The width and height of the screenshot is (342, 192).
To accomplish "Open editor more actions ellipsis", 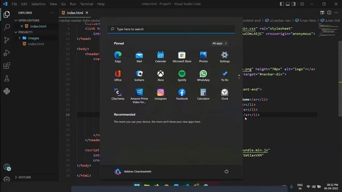I will (x=336, y=13).
